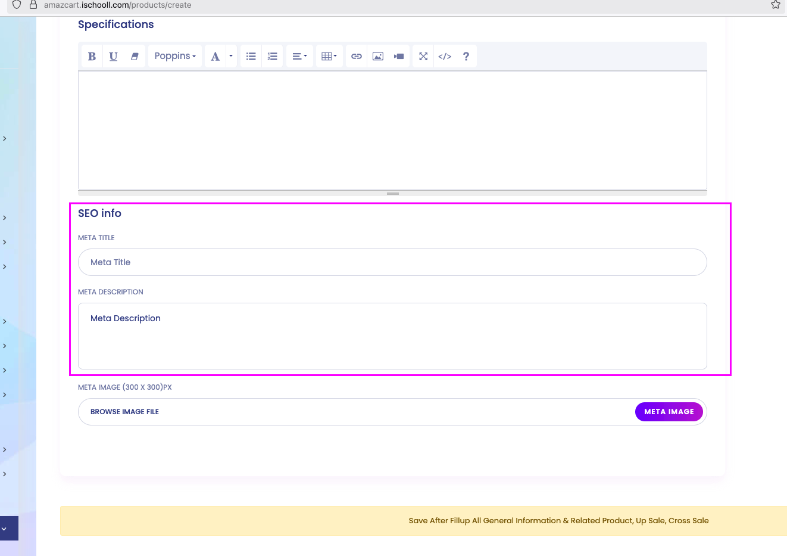Focus the Meta Description textarea
Image resolution: width=787 pixels, height=556 pixels.
click(x=392, y=336)
